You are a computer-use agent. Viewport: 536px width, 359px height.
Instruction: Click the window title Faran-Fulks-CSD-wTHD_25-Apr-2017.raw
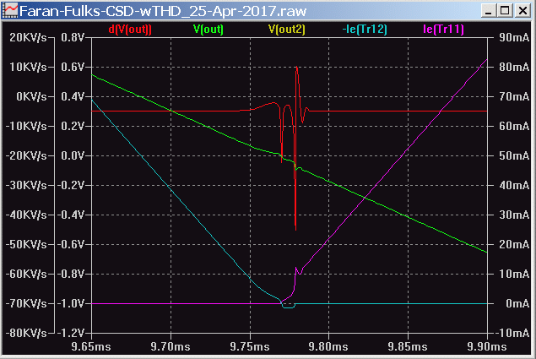(163, 11)
